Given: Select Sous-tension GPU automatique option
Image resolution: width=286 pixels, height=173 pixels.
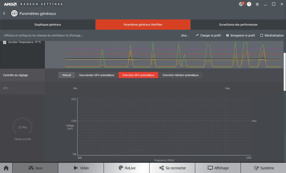Looking at the screenshot, I should tap(97, 75).
